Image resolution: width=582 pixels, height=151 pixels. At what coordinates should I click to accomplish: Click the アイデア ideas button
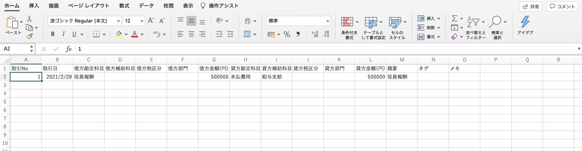pyautogui.click(x=525, y=26)
